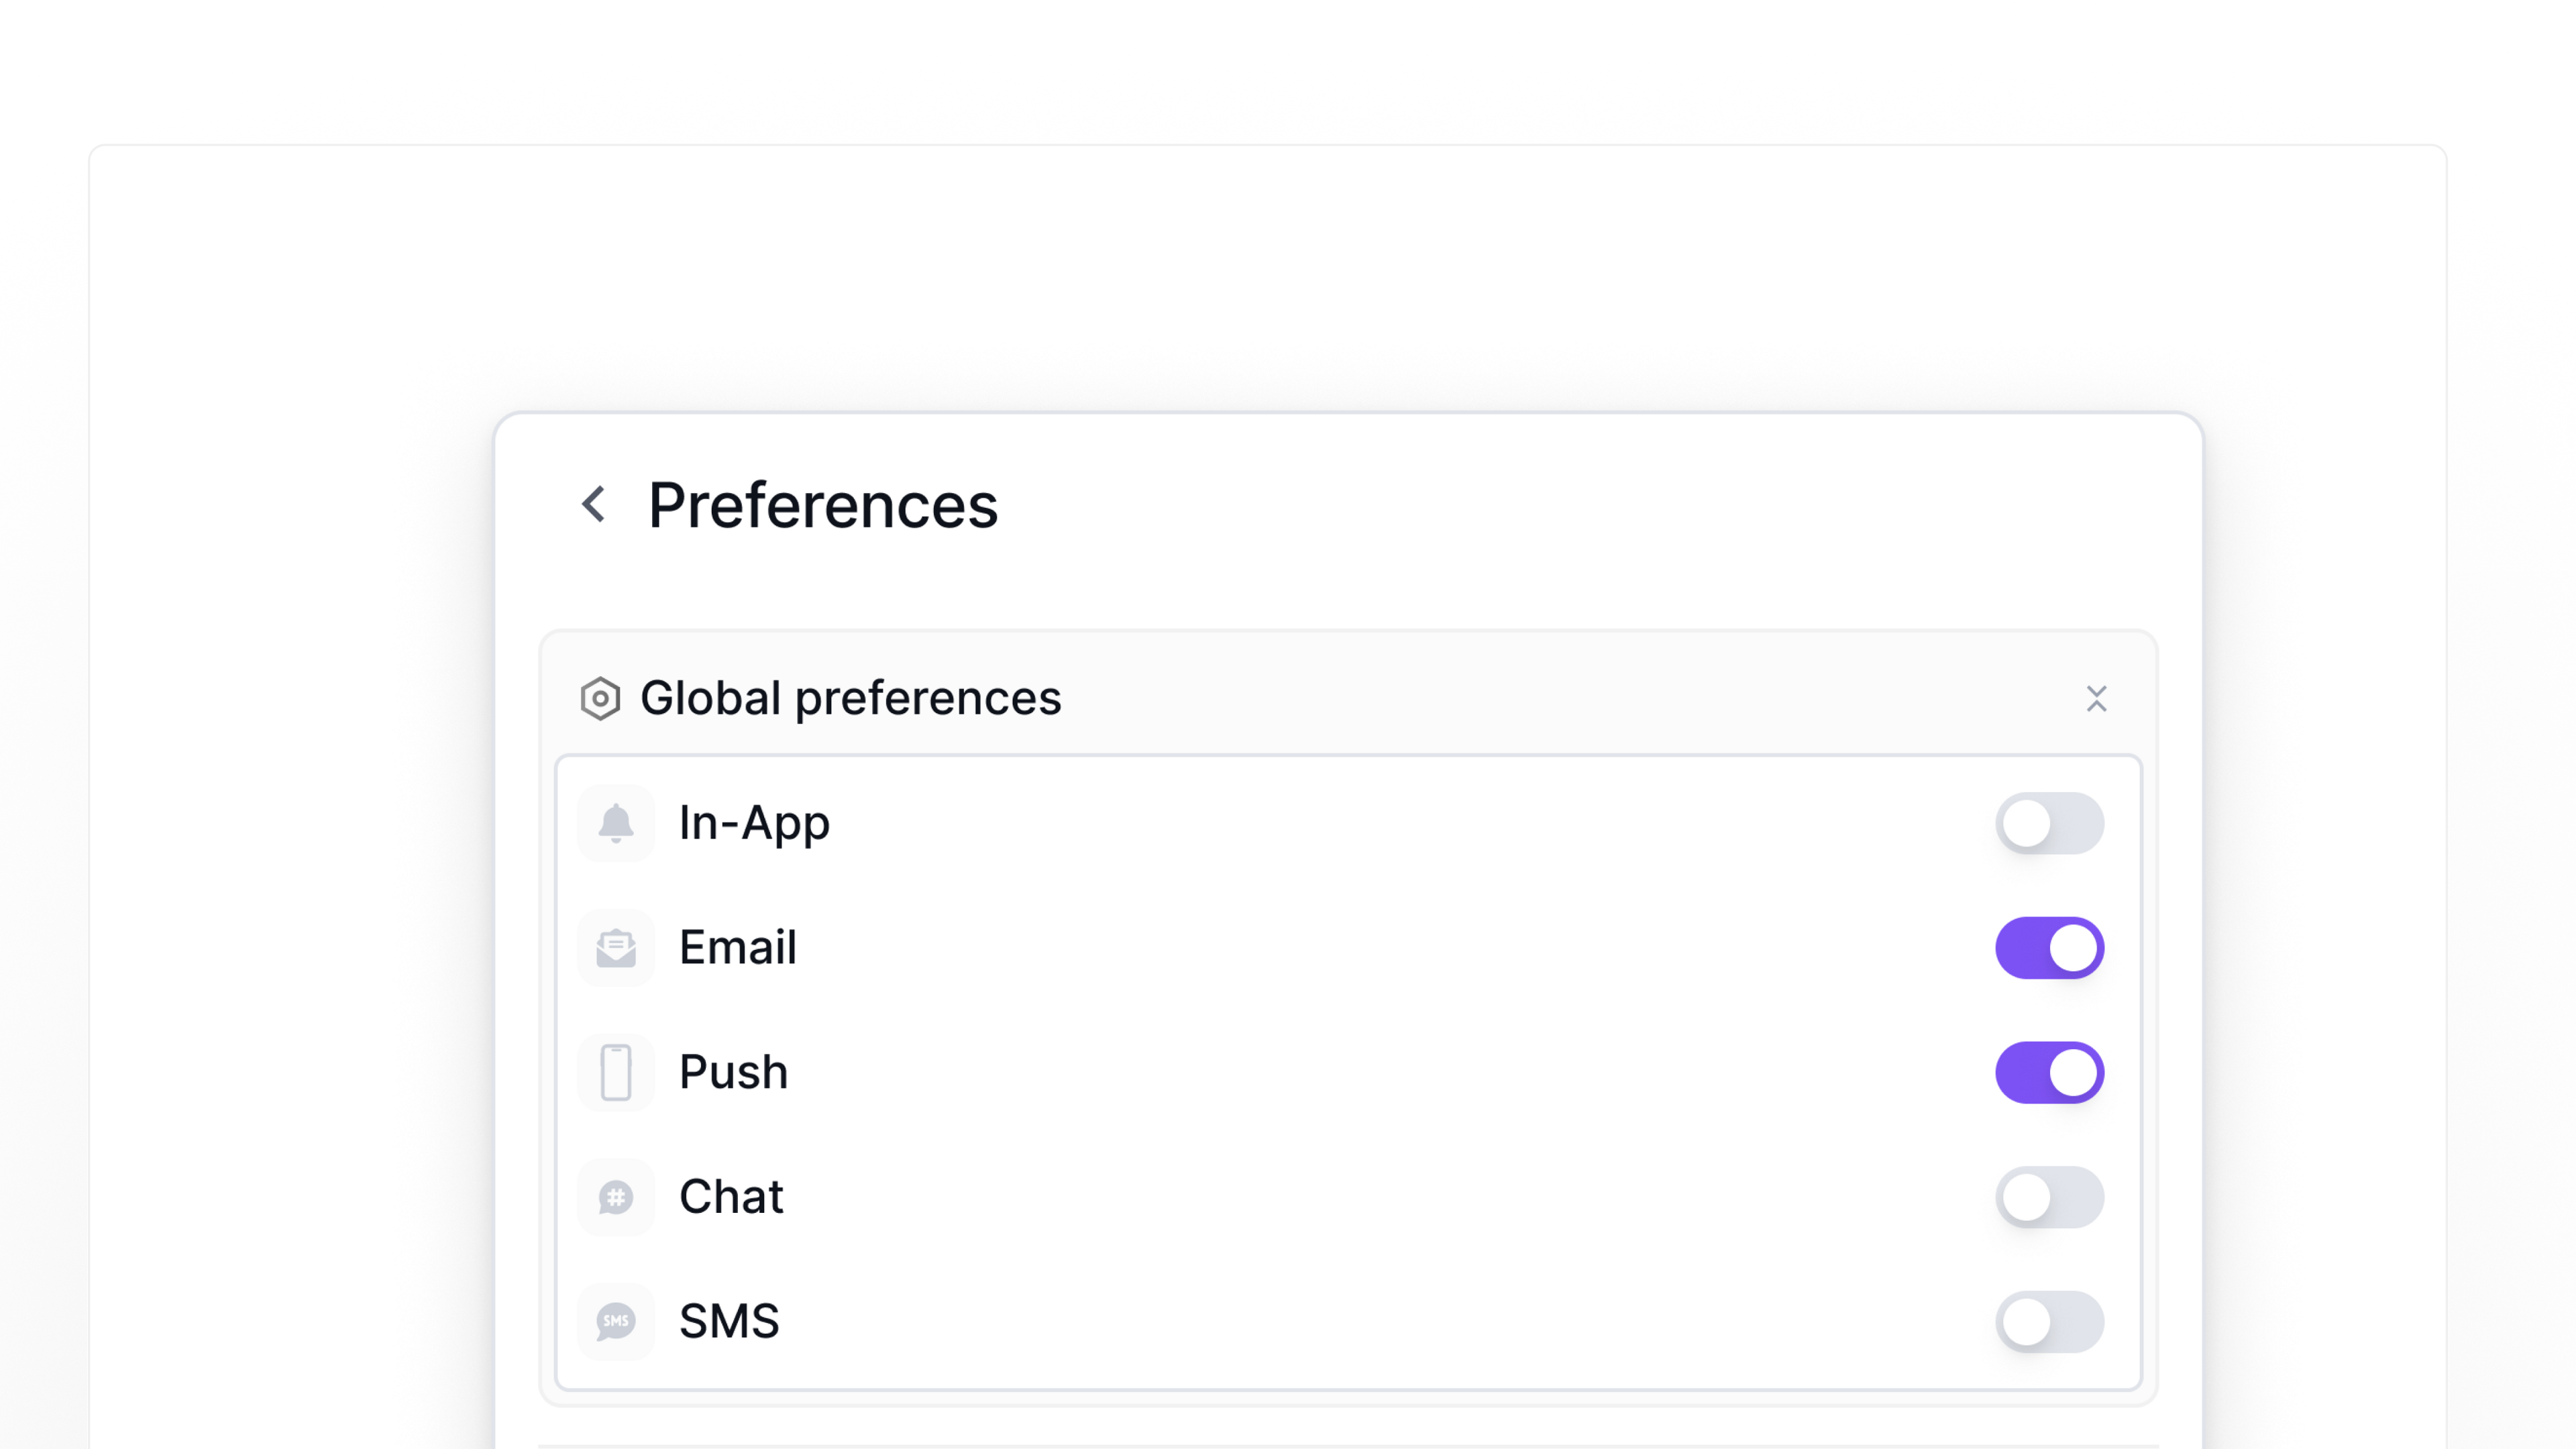The image size is (2576, 1449).
Task: Click the Push phone icon
Action: (x=616, y=1071)
